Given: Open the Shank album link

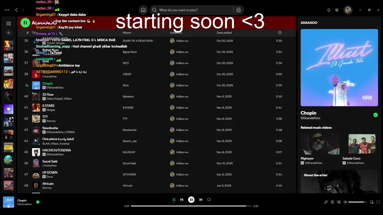Looking at the screenshot, I should tap(130, 141).
